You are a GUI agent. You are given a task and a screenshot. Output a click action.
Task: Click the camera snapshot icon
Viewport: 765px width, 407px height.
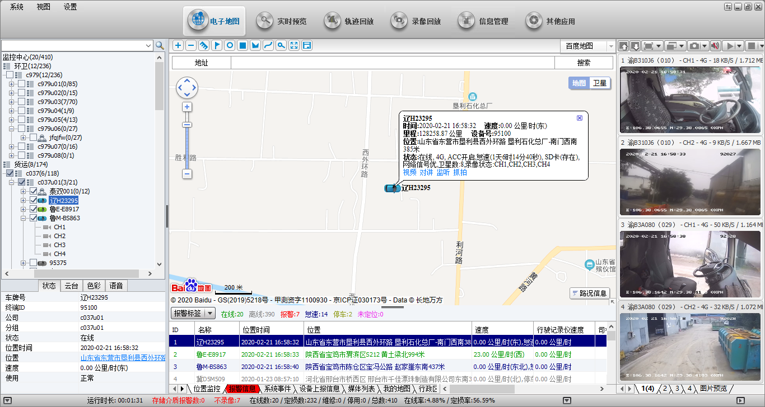pos(694,46)
